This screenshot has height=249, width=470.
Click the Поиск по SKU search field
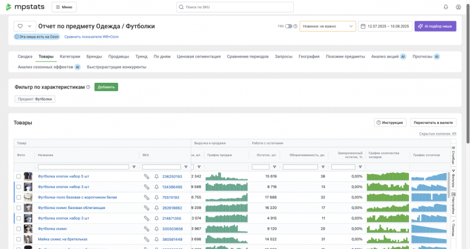tap(235, 7)
